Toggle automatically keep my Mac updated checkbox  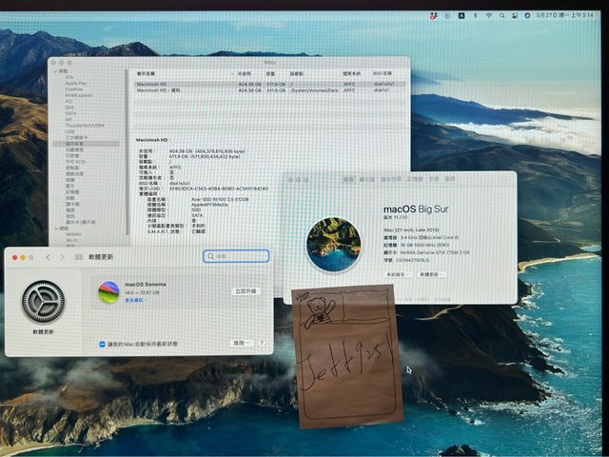tap(101, 344)
